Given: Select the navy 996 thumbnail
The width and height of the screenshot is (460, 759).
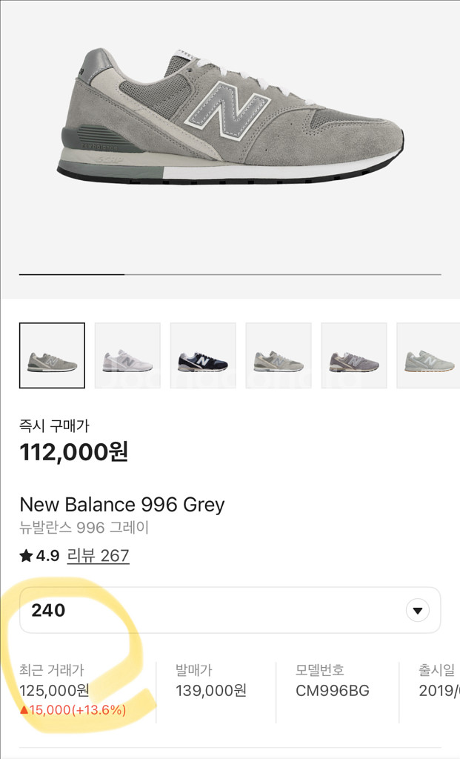Looking at the screenshot, I should pos(203,356).
